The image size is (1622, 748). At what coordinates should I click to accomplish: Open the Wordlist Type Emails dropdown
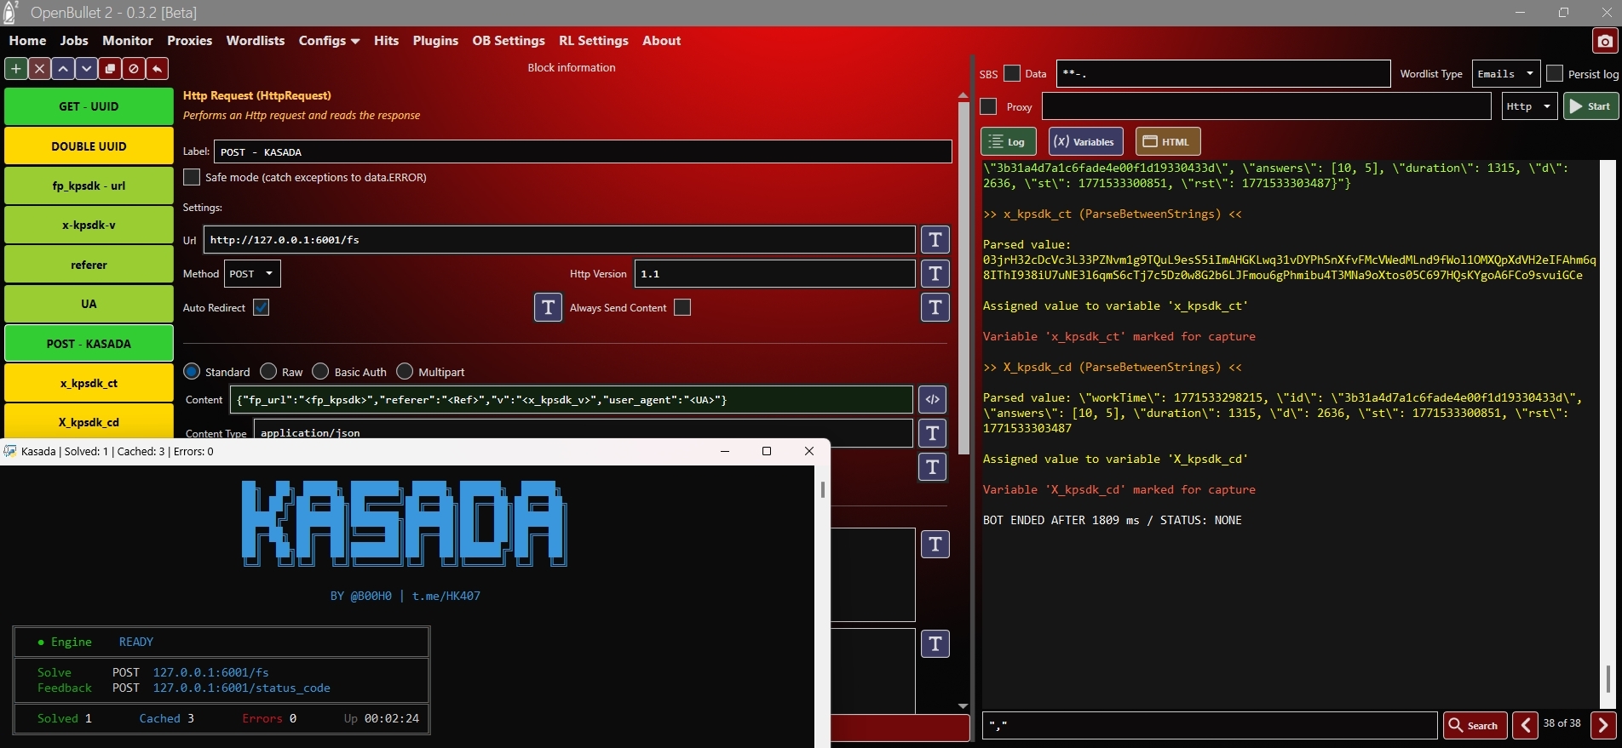(x=1505, y=74)
